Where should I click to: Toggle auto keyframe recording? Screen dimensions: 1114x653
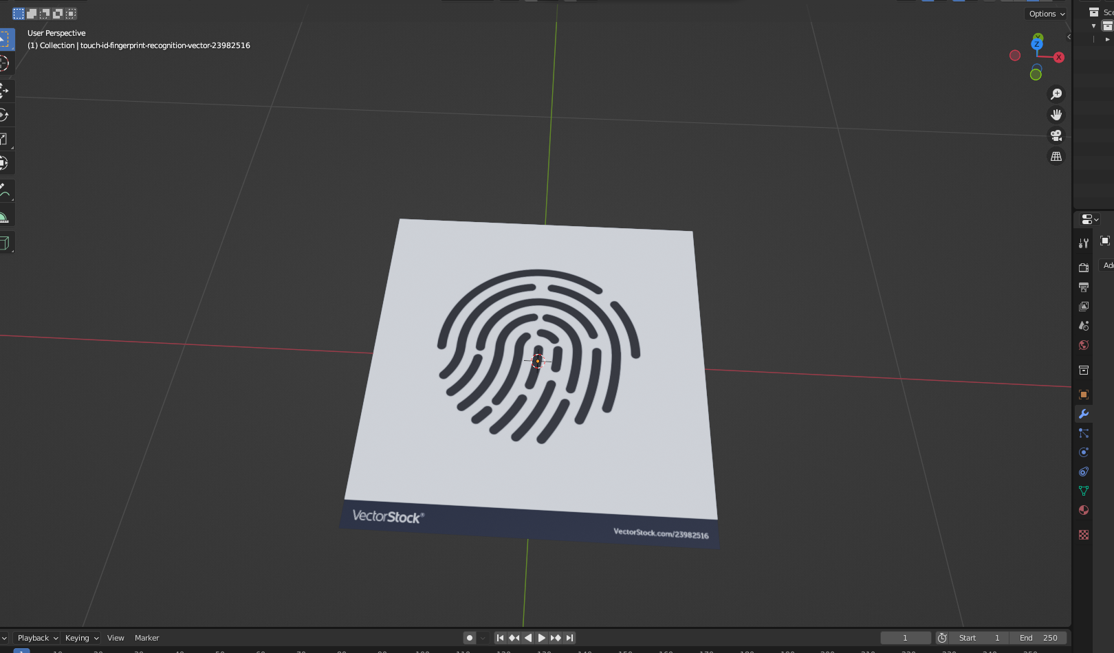470,638
